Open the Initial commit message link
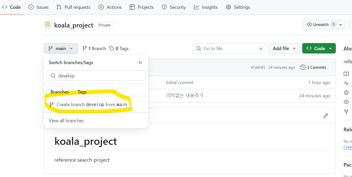Image resolution: width=352 pixels, height=177 pixels. point(180,83)
